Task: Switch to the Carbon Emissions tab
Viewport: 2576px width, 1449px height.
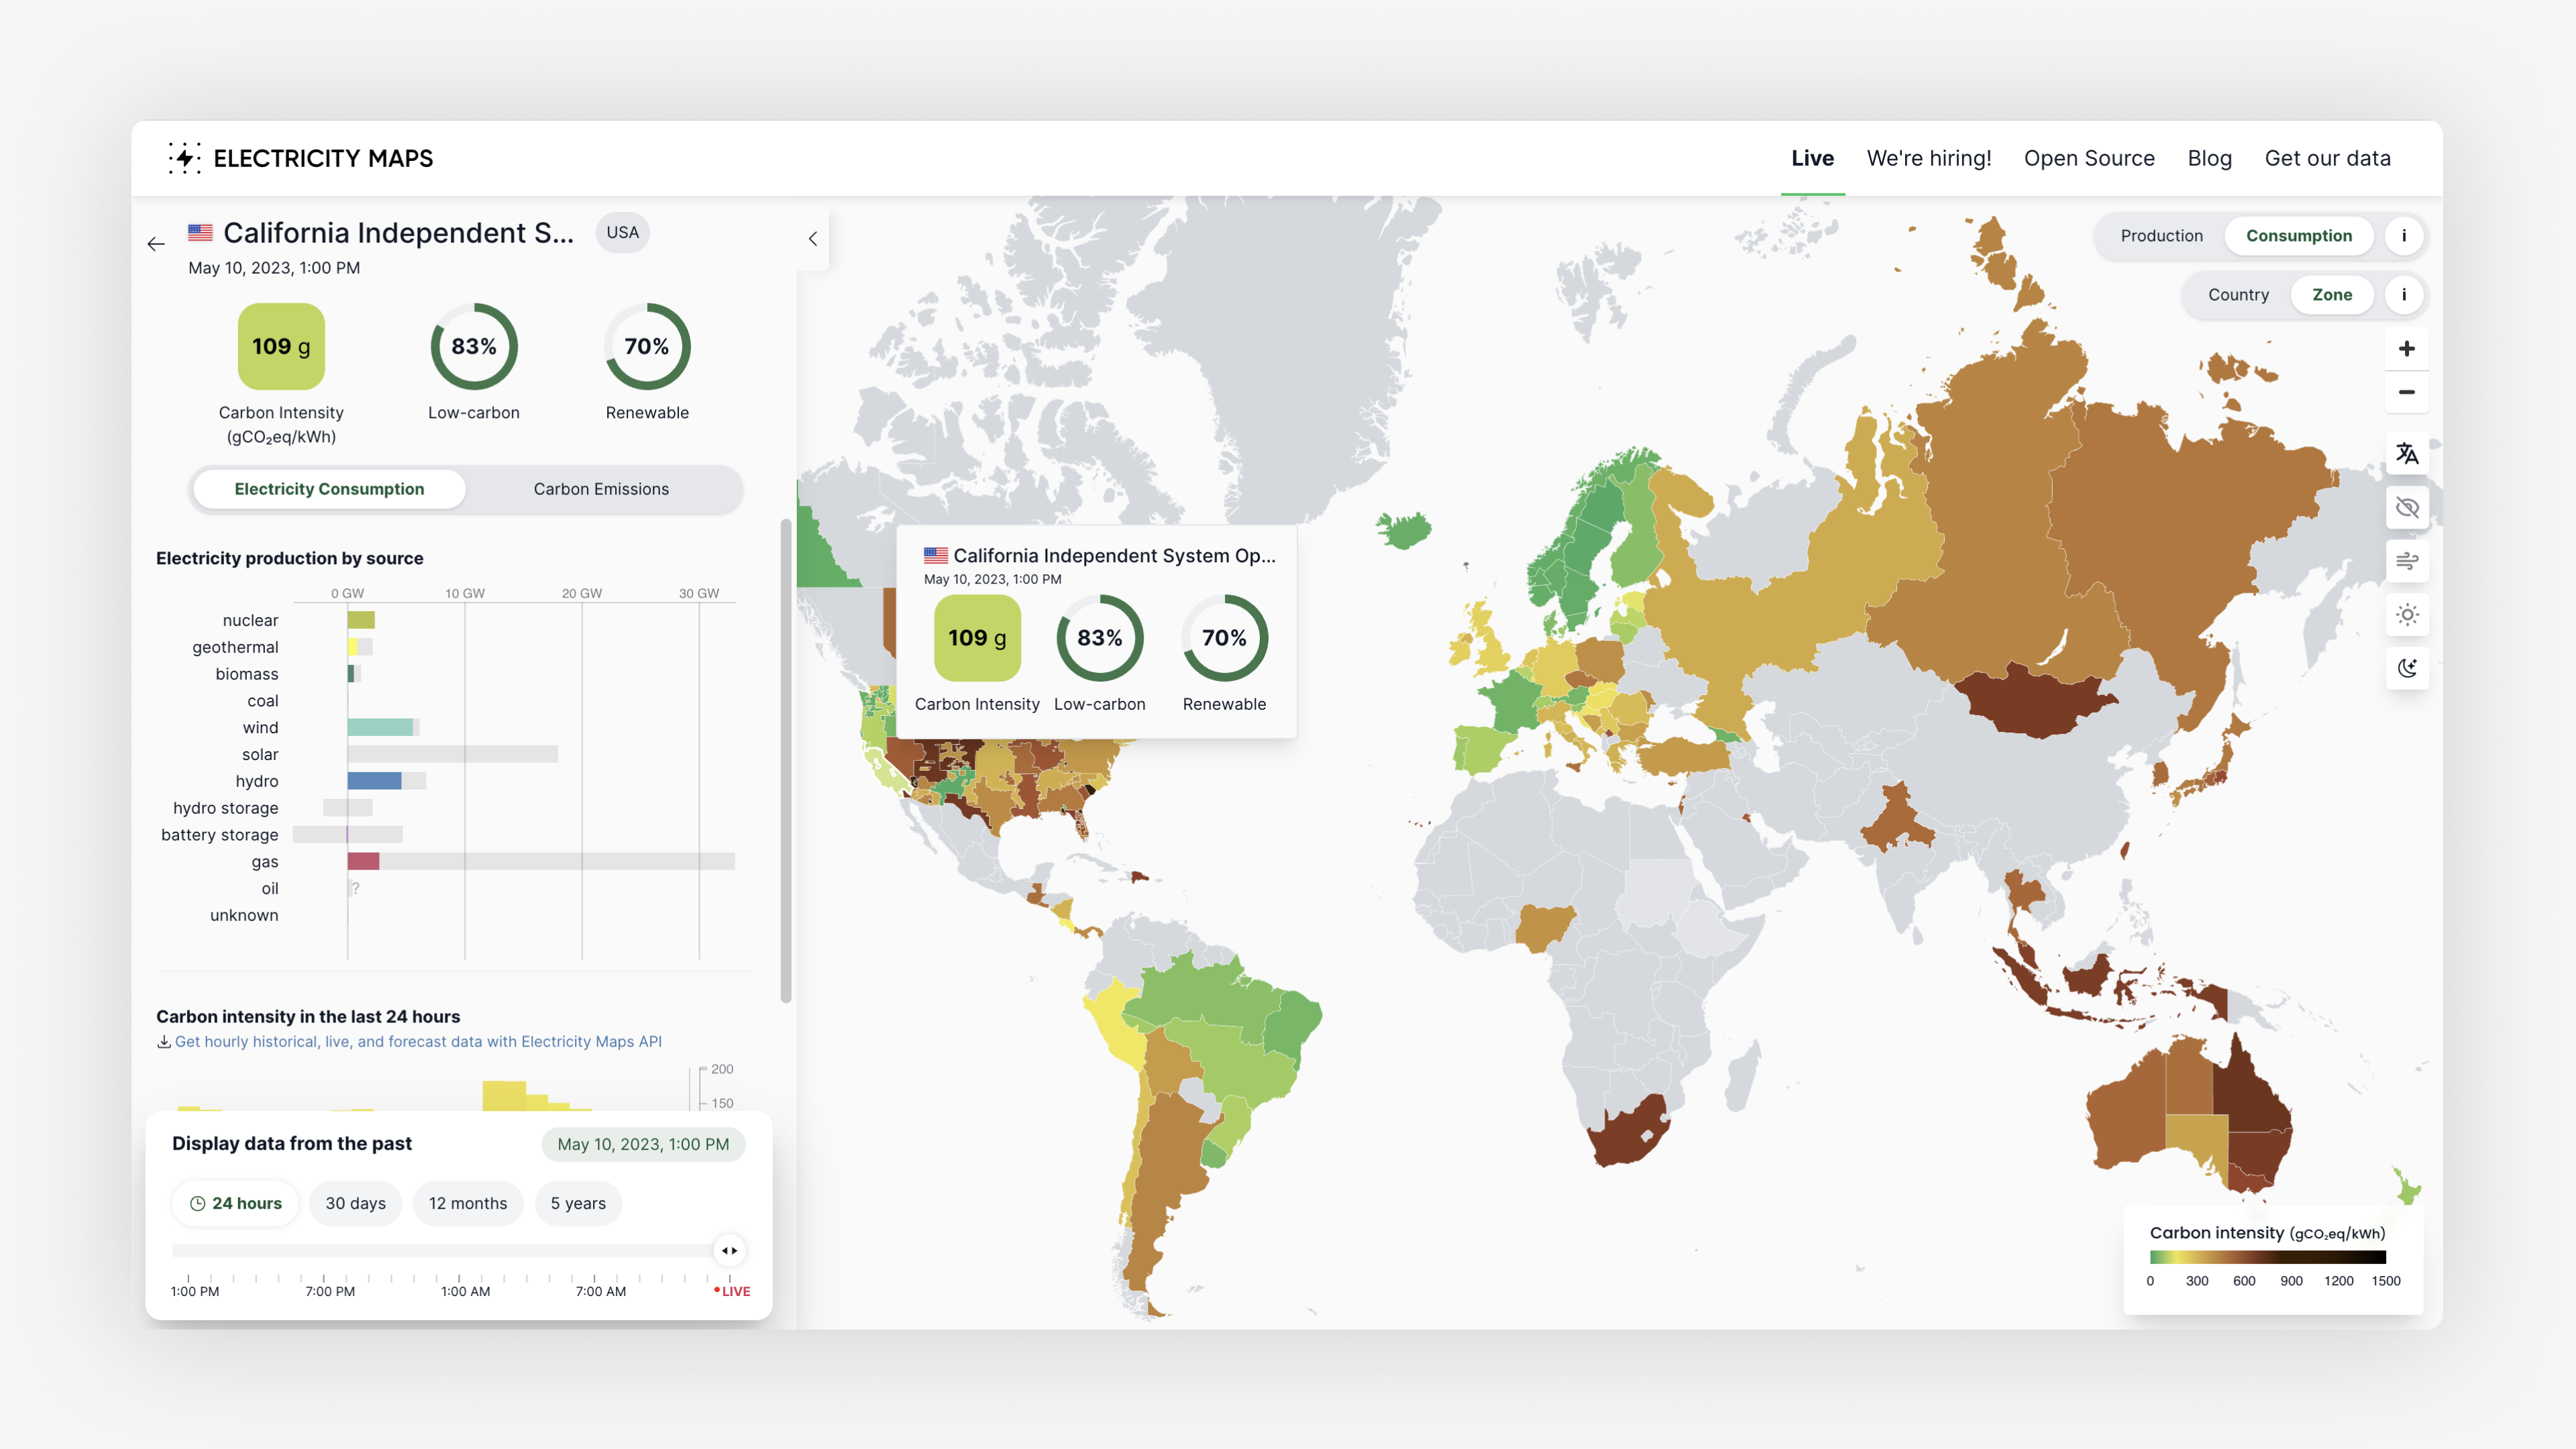Action: pyautogui.click(x=601, y=489)
